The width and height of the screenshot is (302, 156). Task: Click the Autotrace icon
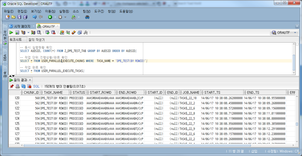click(x=33, y=33)
